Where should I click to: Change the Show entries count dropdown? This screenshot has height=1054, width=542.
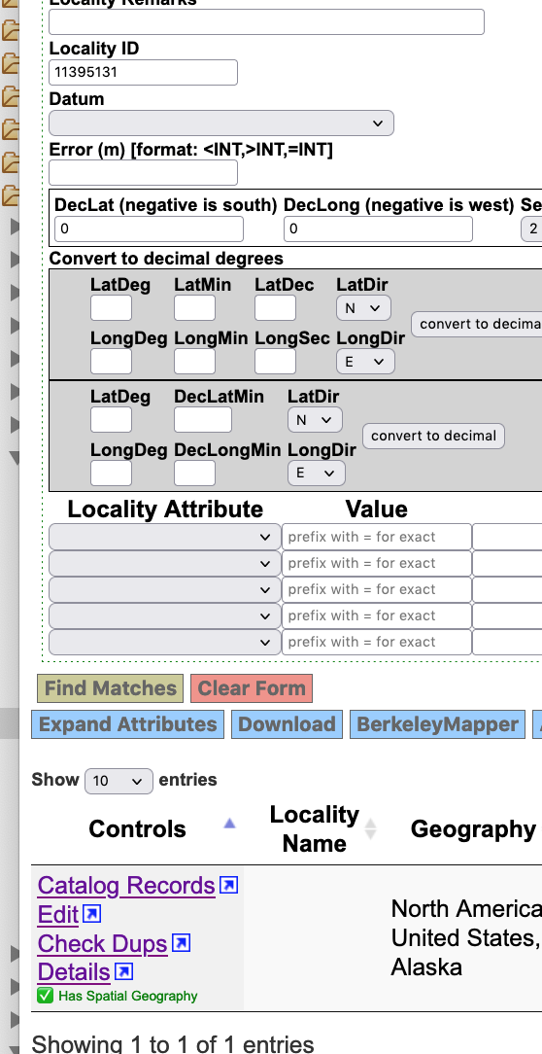click(119, 781)
